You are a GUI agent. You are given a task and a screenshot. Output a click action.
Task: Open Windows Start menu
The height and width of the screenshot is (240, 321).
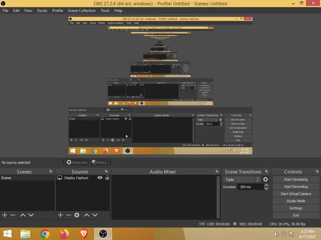coord(8,234)
